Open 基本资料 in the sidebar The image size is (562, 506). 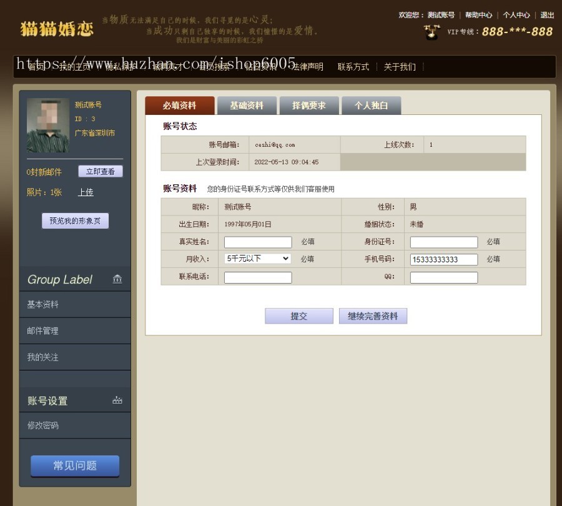click(x=75, y=304)
